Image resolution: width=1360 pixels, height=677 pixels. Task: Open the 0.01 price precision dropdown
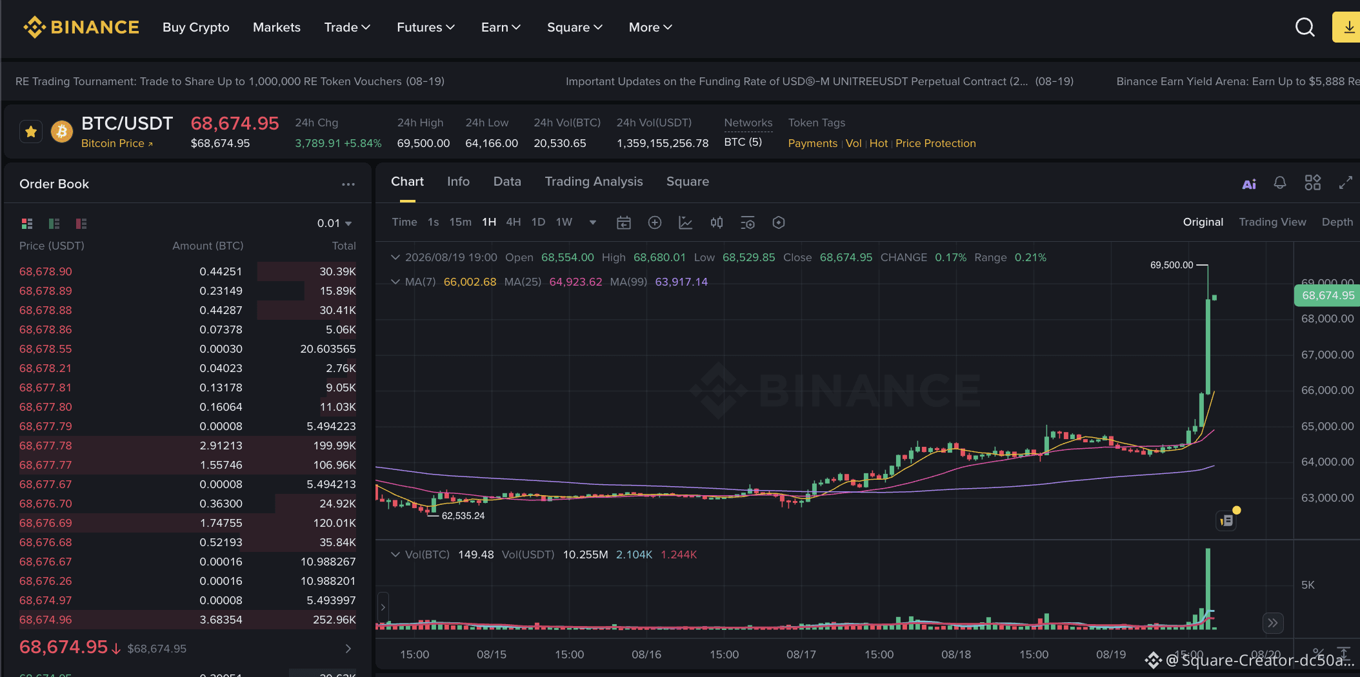pos(334,223)
